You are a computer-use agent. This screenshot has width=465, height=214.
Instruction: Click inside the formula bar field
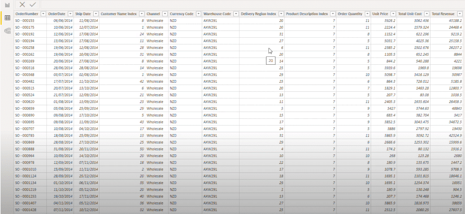coord(252,5)
